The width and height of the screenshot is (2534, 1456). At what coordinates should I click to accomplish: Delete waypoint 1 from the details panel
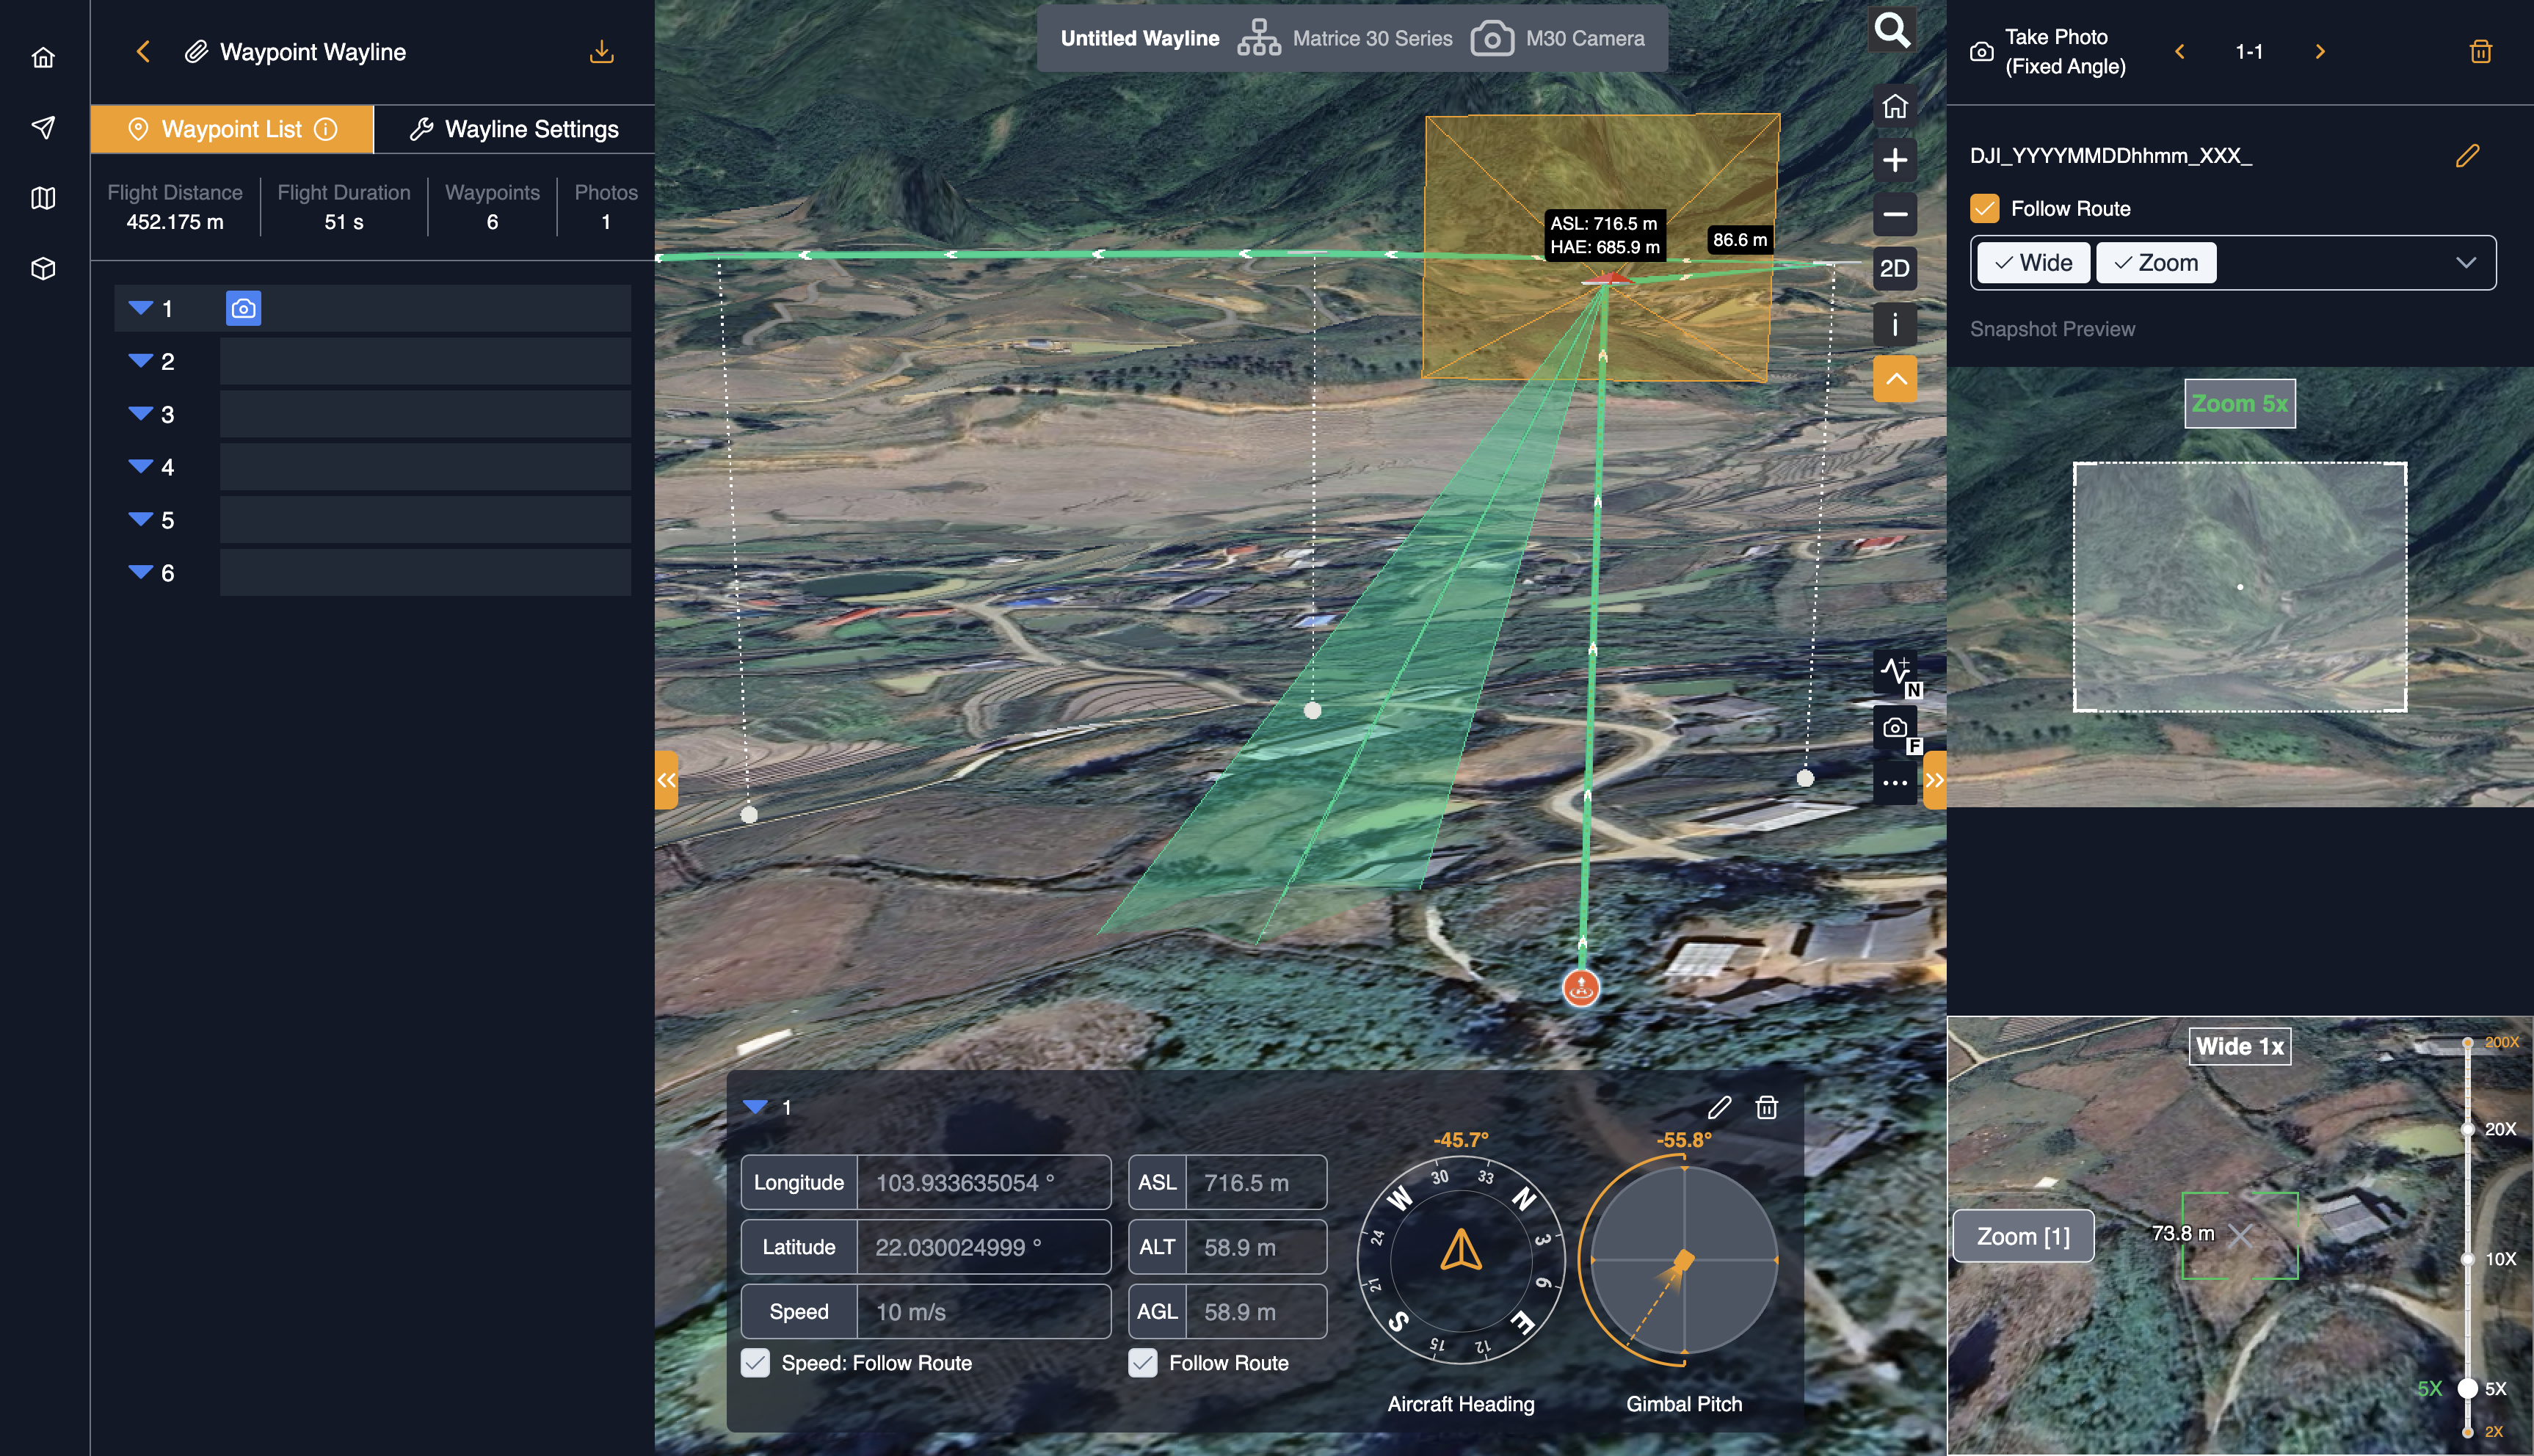point(1767,1107)
